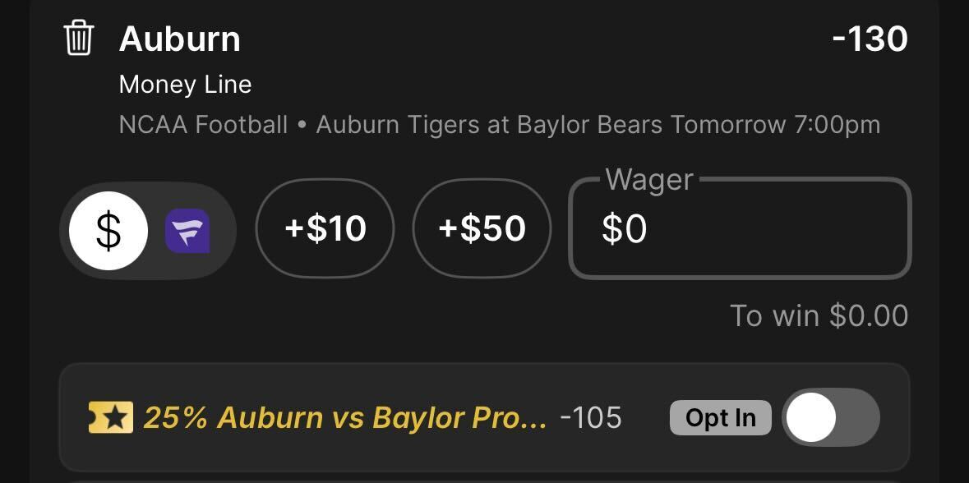Tap the Money Line bet type label

[x=186, y=85]
